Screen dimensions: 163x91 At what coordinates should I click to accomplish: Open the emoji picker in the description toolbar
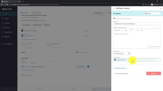pyautogui.click(x=142, y=30)
